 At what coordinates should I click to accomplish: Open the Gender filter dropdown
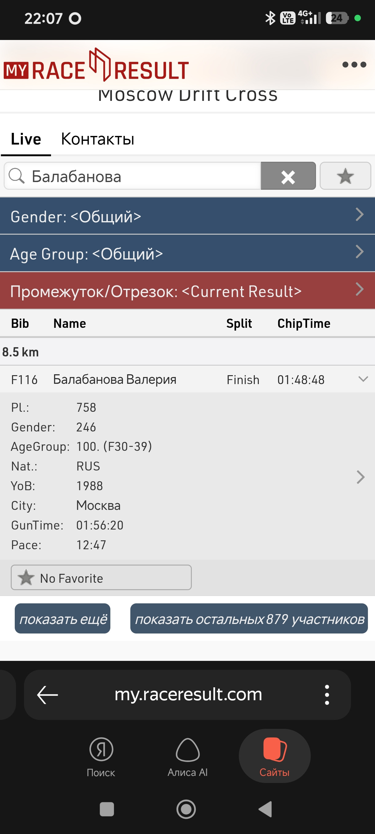(x=187, y=216)
